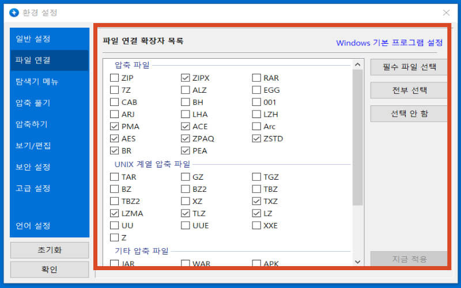Disable the ZSTD checkbox
The width and height of the screenshot is (461, 288).
256,138
